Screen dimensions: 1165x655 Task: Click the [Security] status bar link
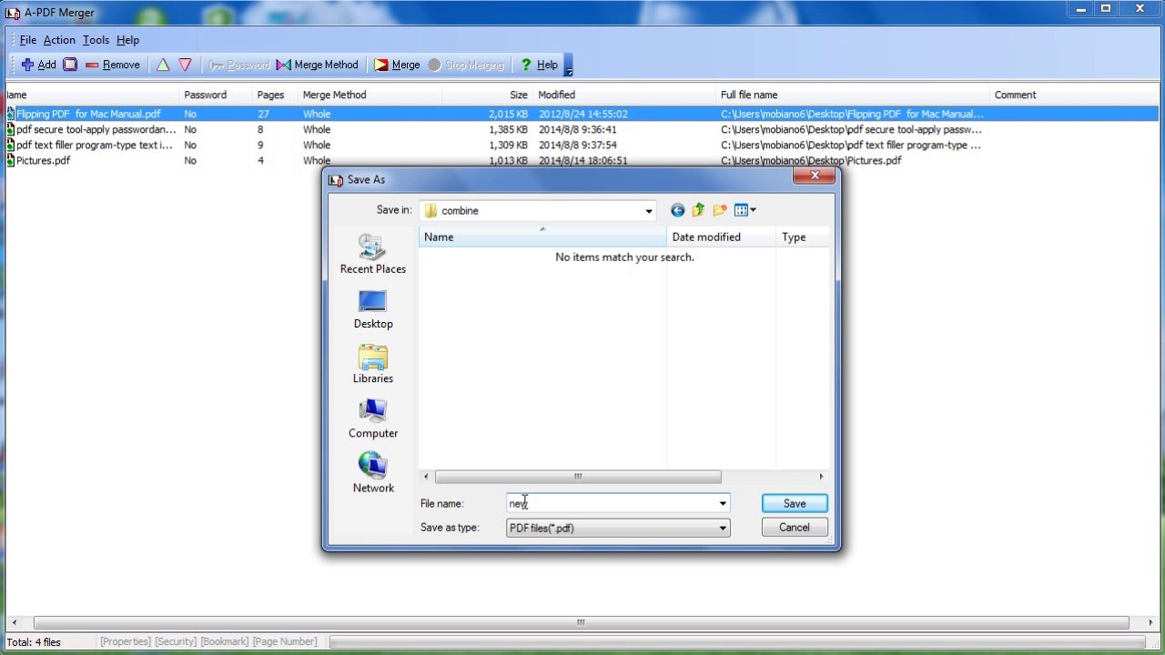point(176,641)
